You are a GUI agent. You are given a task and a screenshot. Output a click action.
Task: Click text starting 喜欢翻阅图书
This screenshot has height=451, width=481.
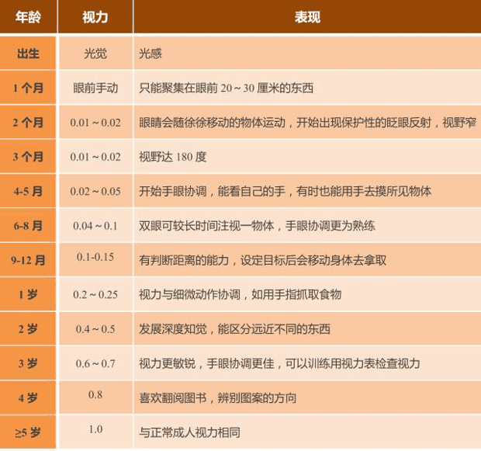[218, 397]
